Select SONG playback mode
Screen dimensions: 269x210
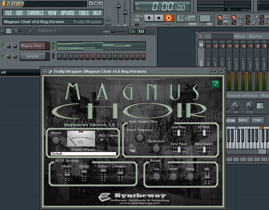click(142, 20)
